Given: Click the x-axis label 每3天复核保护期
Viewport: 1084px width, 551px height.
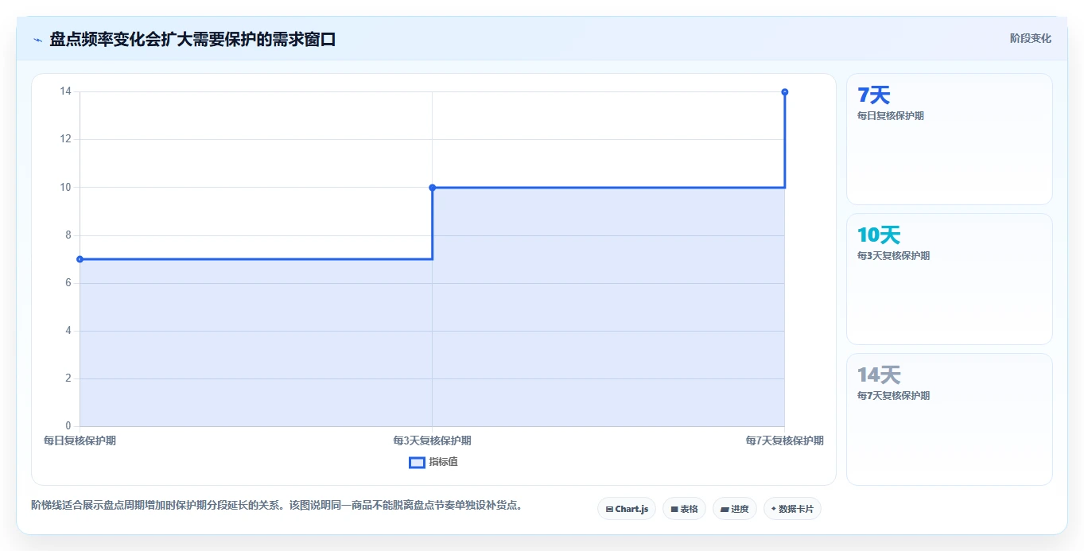Looking at the screenshot, I should click(x=432, y=440).
